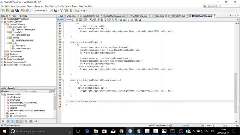Click the Source view button
Image resolution: width=240 pixels, height=135 pixels.
point(61,19)
